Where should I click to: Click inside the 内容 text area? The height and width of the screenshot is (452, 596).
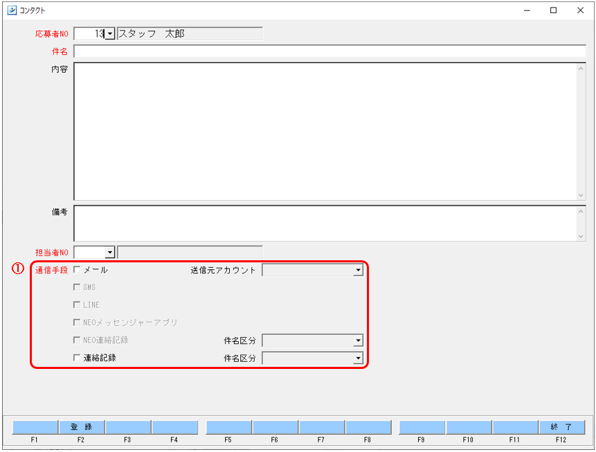pyautogui.click(x=325, y=131)
